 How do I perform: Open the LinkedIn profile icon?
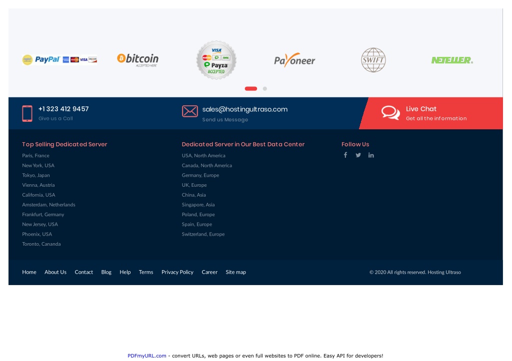coord(371,155)
